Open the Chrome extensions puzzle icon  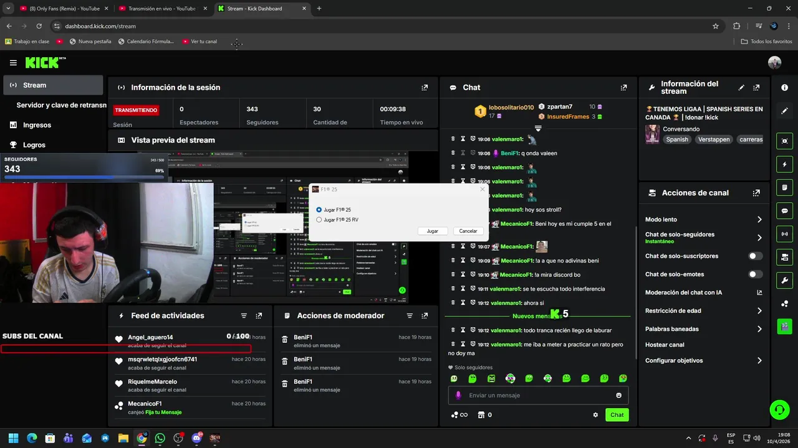click(736, 26)
